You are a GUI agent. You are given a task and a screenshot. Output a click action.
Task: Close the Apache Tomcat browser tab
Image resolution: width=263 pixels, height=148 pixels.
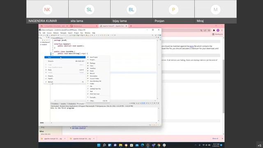[126, 26]
